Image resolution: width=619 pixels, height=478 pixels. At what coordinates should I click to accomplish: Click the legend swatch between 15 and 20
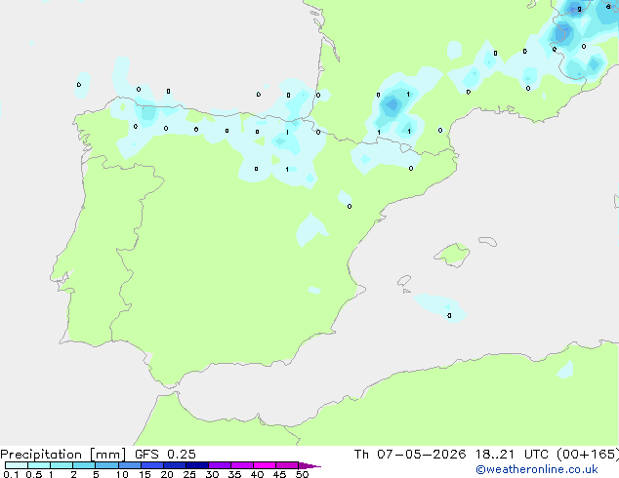tap(152, 465)
